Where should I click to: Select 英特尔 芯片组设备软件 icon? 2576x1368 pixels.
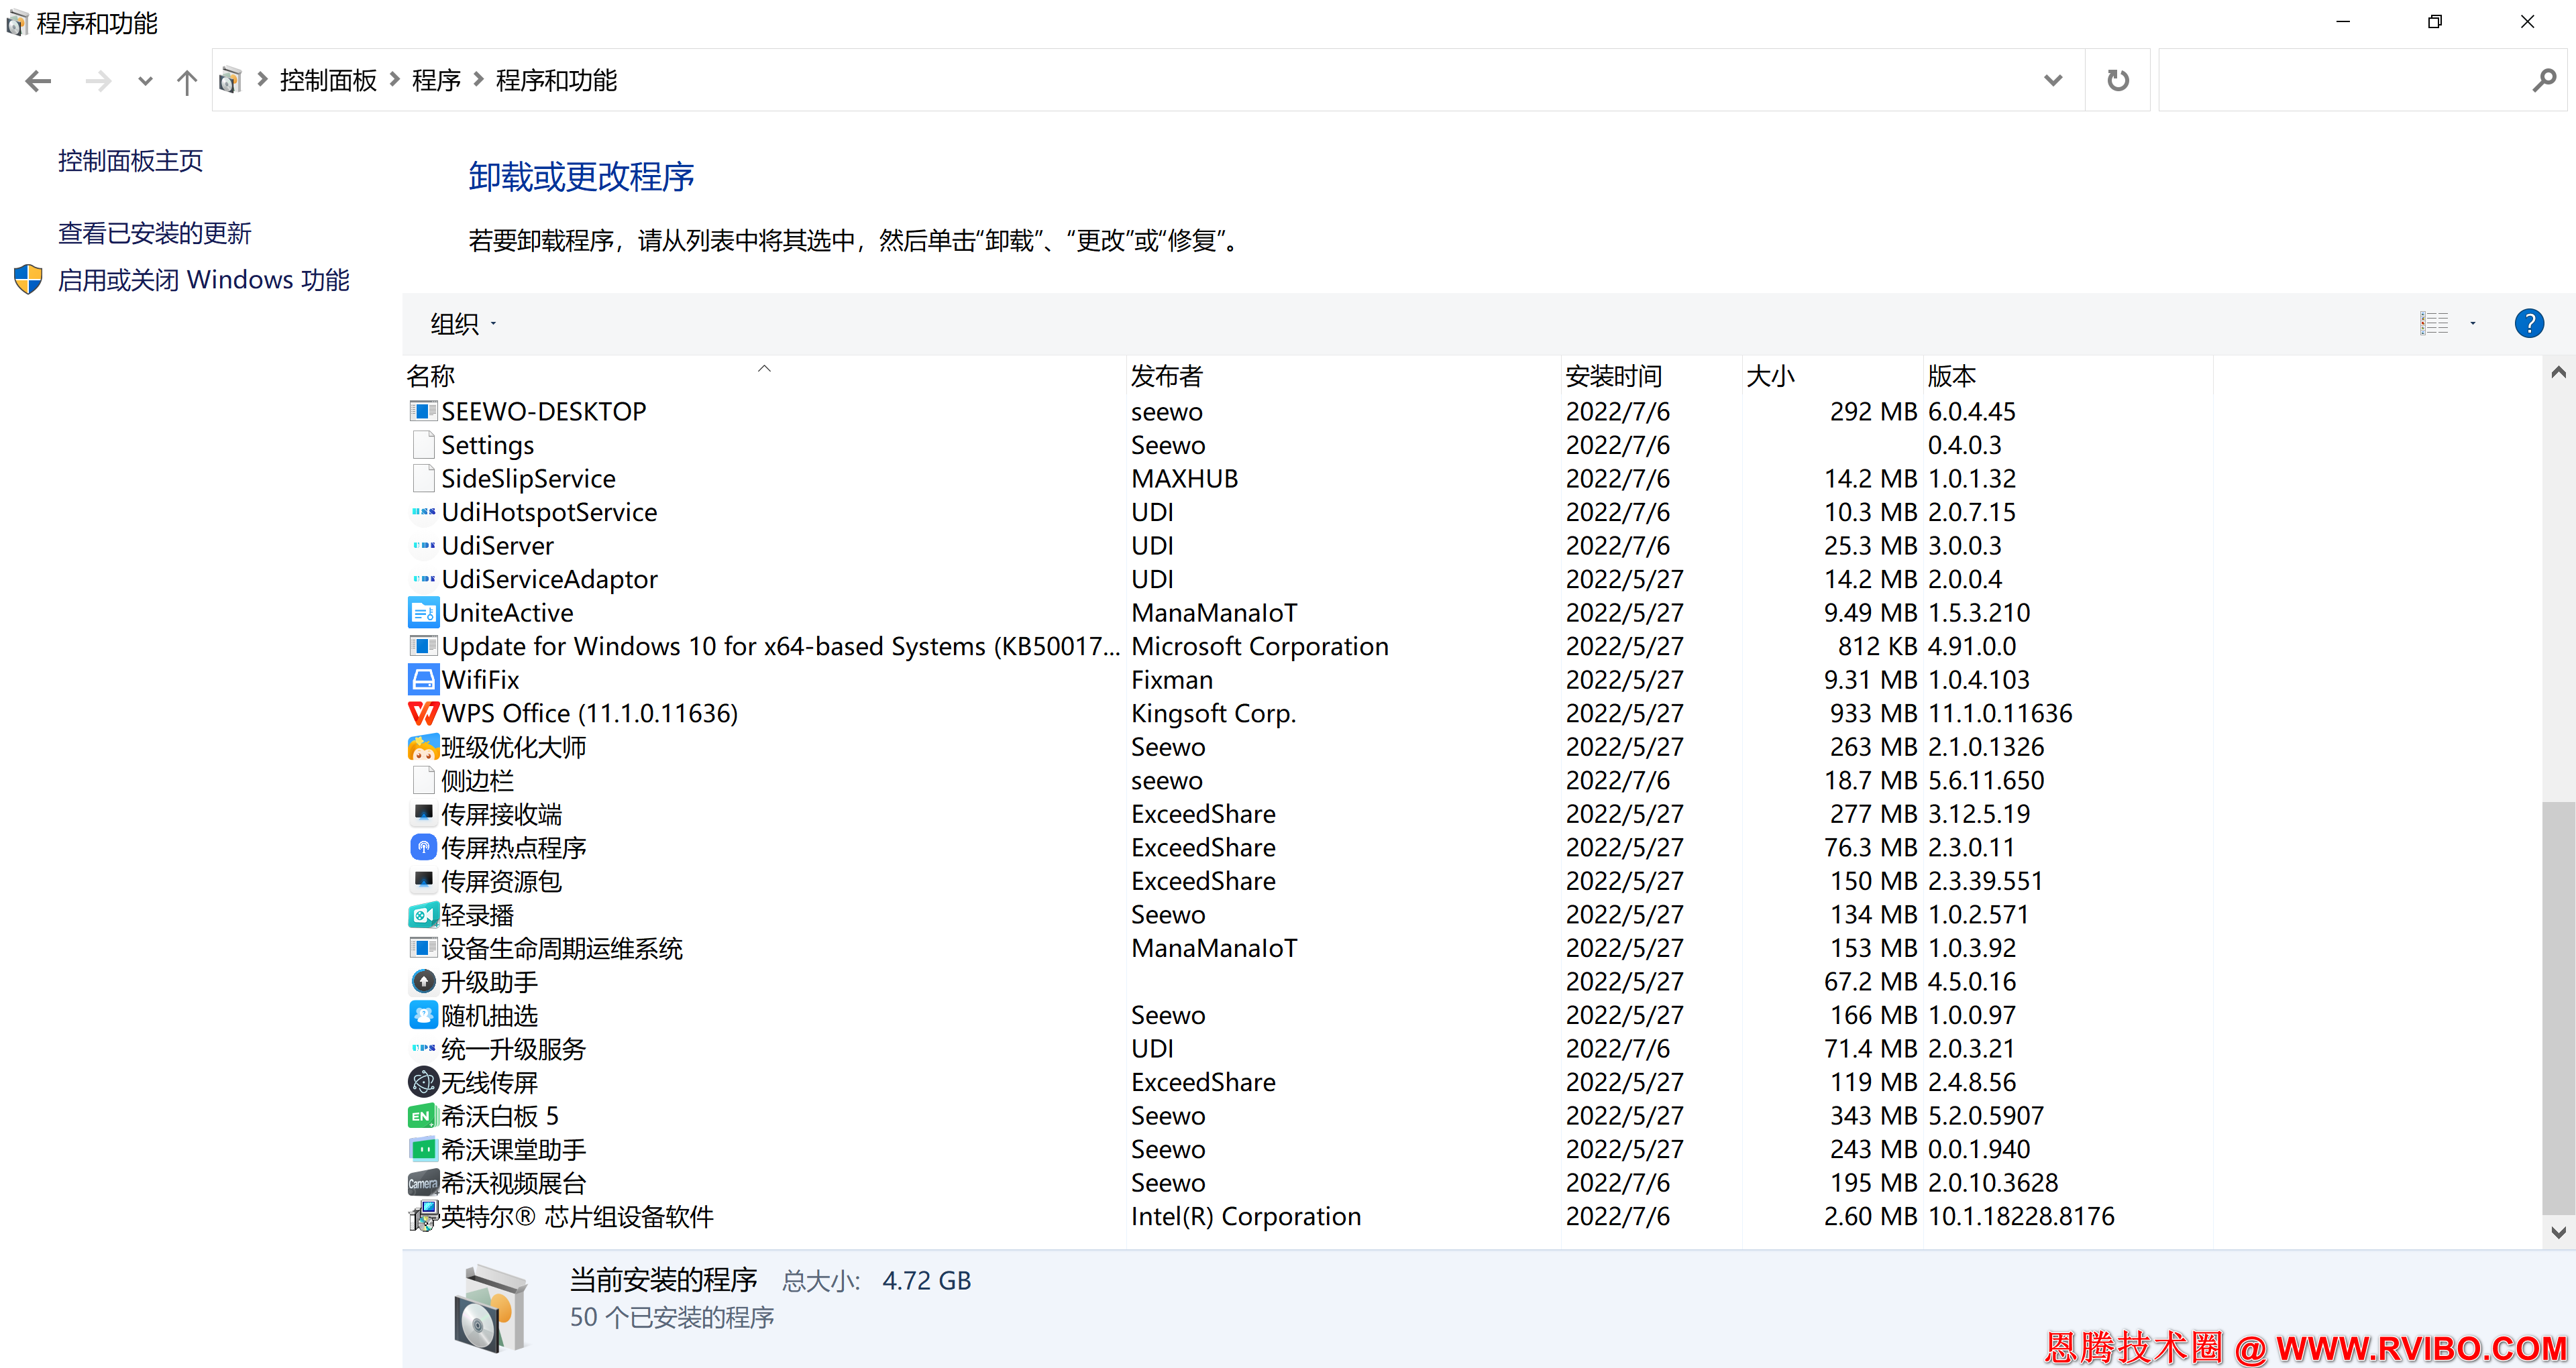423,1217
